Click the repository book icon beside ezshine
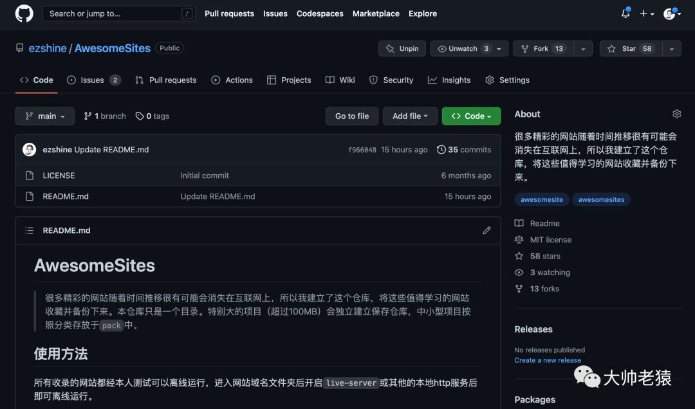Screen dimensions: 695x409 tap(19, 48)
